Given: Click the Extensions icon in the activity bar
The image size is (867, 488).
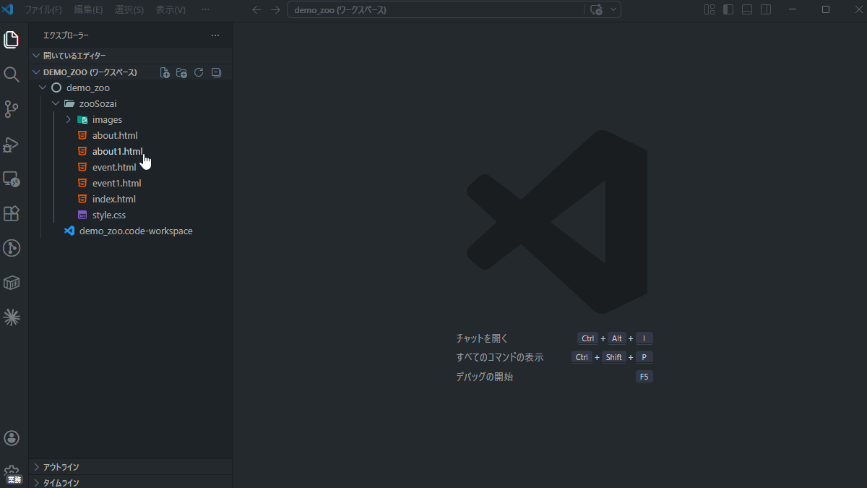Looking at the screenshot, I should [x=12, y=213].
